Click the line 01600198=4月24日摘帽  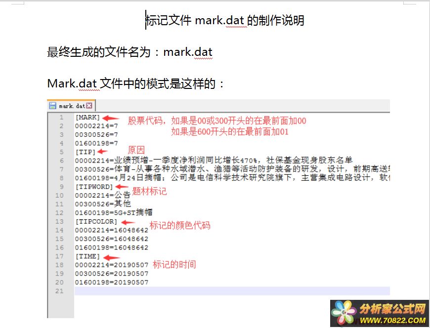(233, 178)
